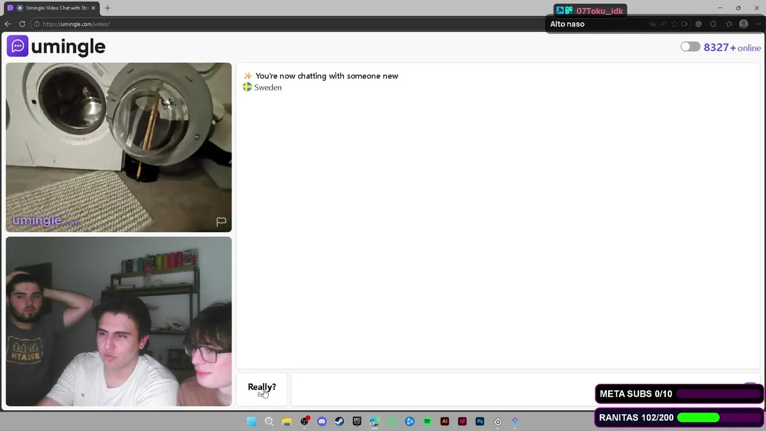Open Adobe Illustrator from taskbar
The width and height of the screenshot is (766, 431).
[x=445, y=421]
